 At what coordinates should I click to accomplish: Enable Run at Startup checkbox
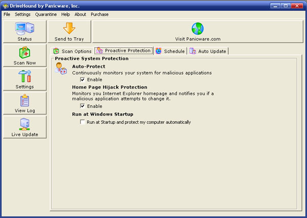click(x=82, y=122)
